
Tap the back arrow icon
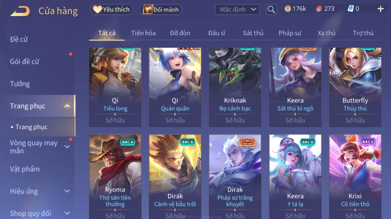tap(20, 11)
